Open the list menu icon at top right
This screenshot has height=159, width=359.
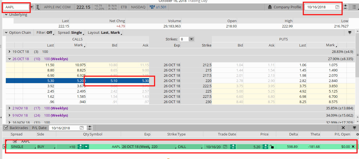(354, 7)
